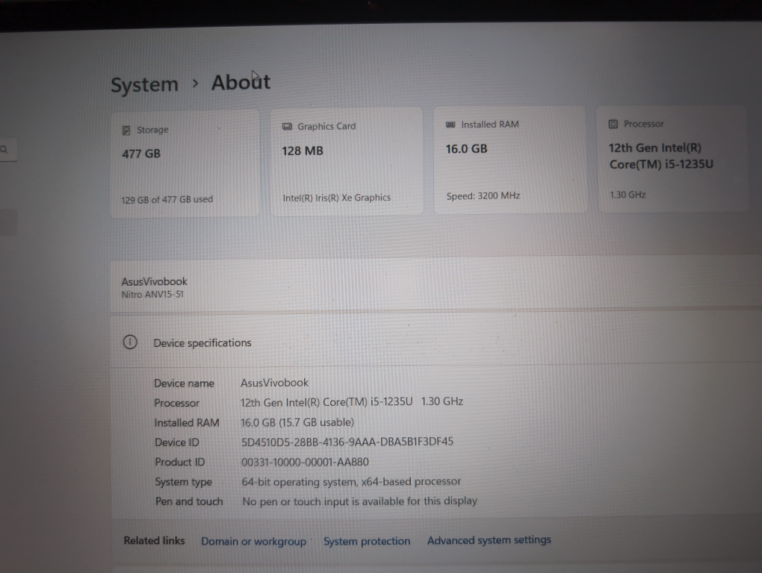
Task: Click the Graphics Card monitor icon
Action: coord(287,127)
